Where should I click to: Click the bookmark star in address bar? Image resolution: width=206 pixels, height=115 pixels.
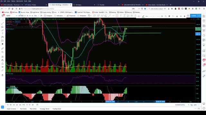(145, 9)
